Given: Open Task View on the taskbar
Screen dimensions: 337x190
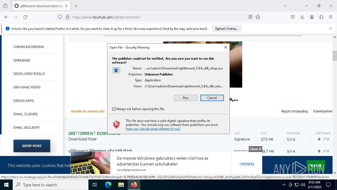Looking at the screenshot, I should [x=95, y=185].
